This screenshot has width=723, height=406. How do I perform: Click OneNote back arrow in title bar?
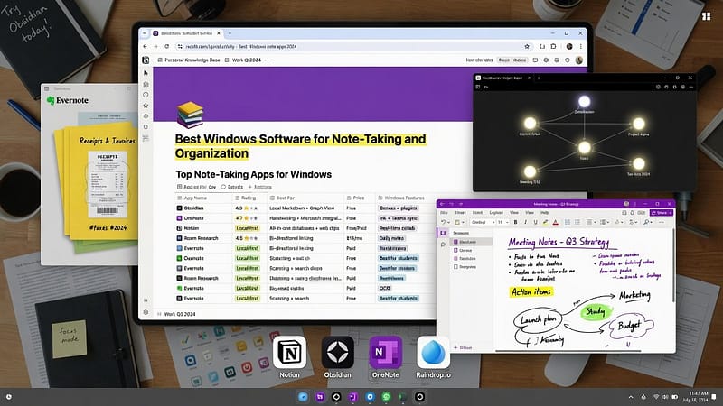[442, 204]
